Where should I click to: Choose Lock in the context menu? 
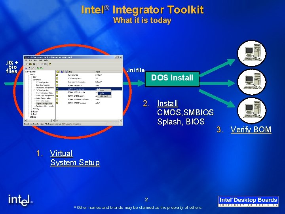[x=104, y=90]
